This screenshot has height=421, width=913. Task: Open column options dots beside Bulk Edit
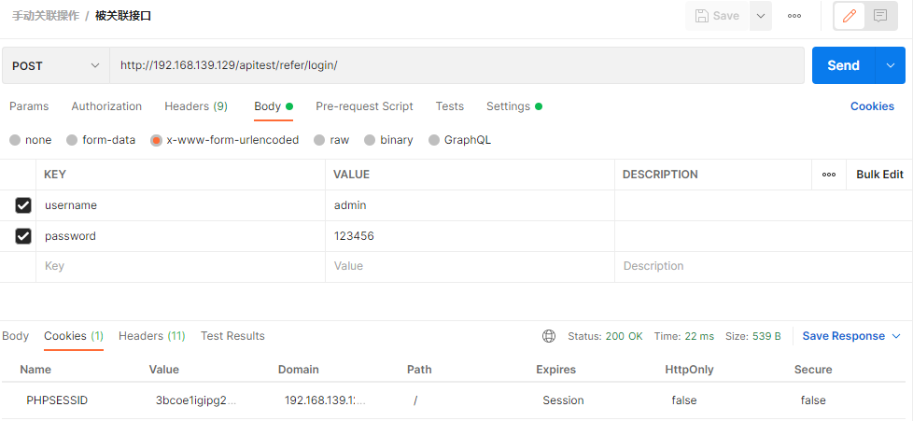point(829,175)
